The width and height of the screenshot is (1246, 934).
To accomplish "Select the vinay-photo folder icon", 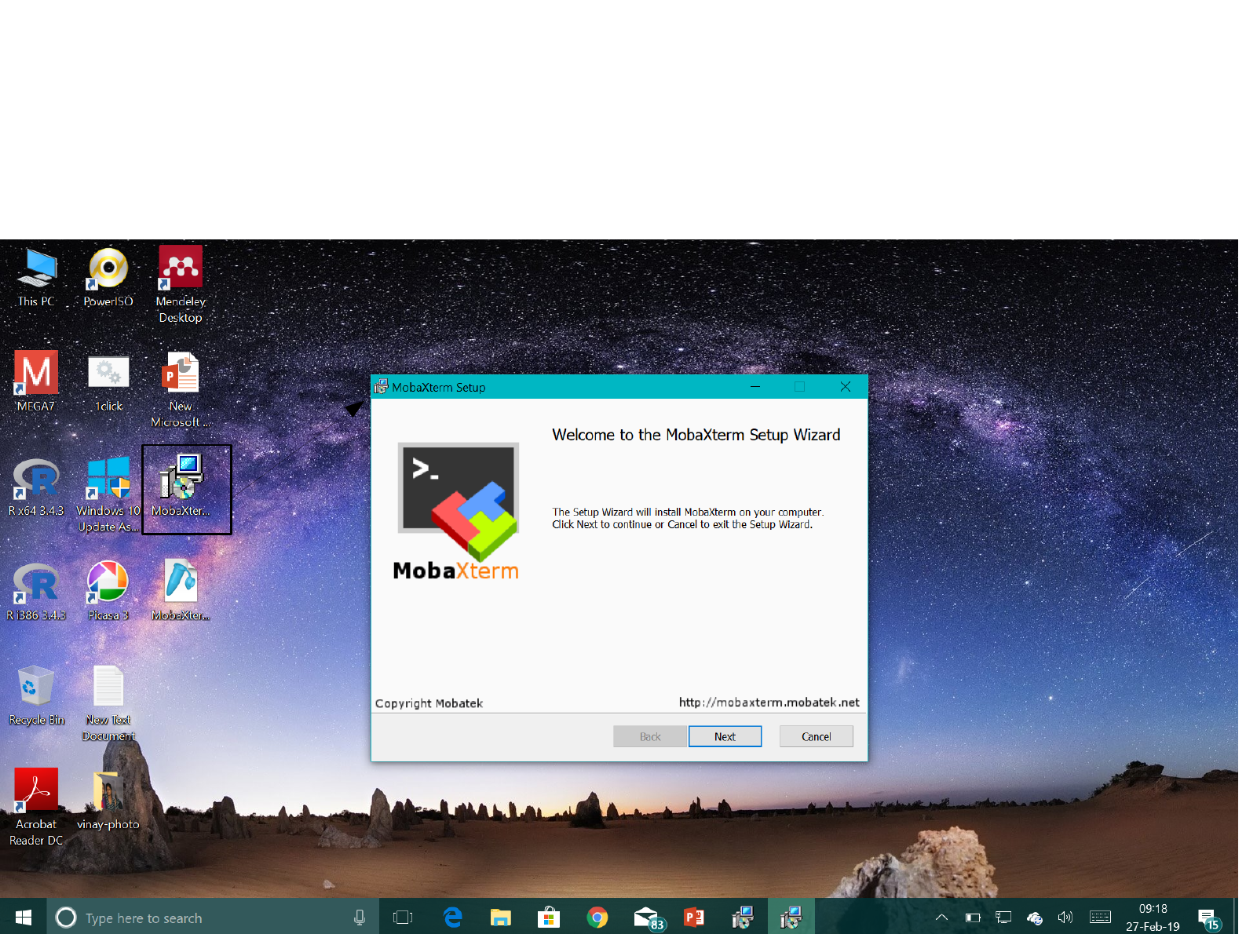I will click(x=108, y=801).
